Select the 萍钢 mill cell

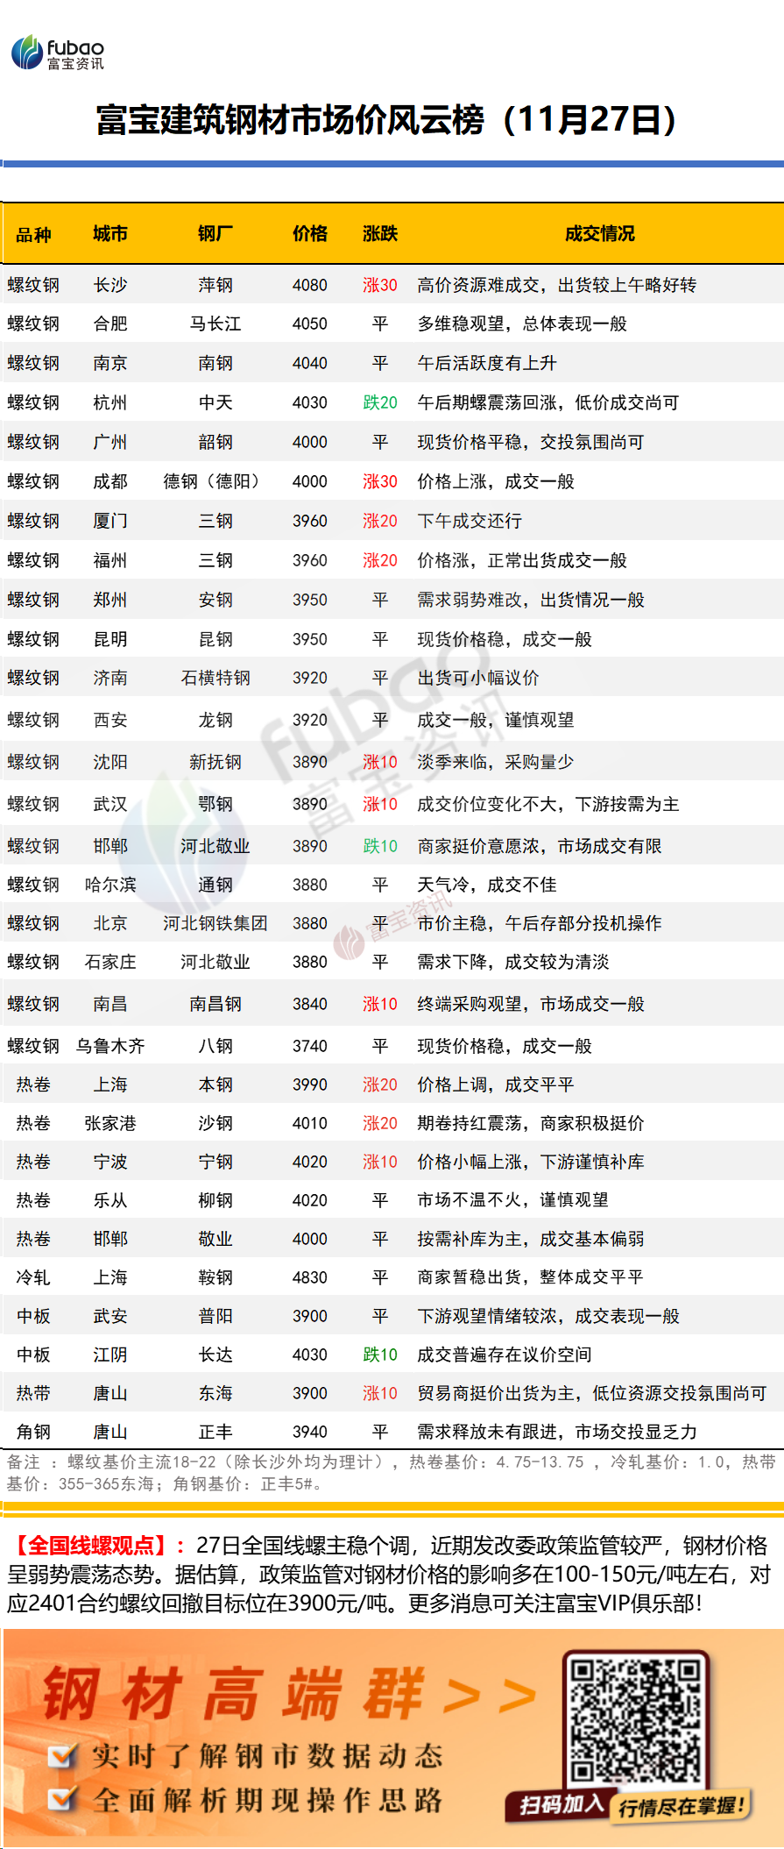[x=215, y=285]
